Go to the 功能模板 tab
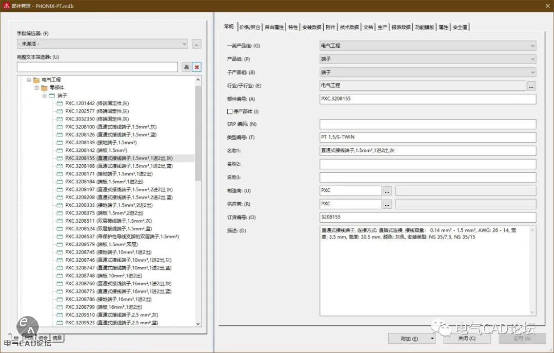Screen dimensions: 554x353 click(424, 27)
